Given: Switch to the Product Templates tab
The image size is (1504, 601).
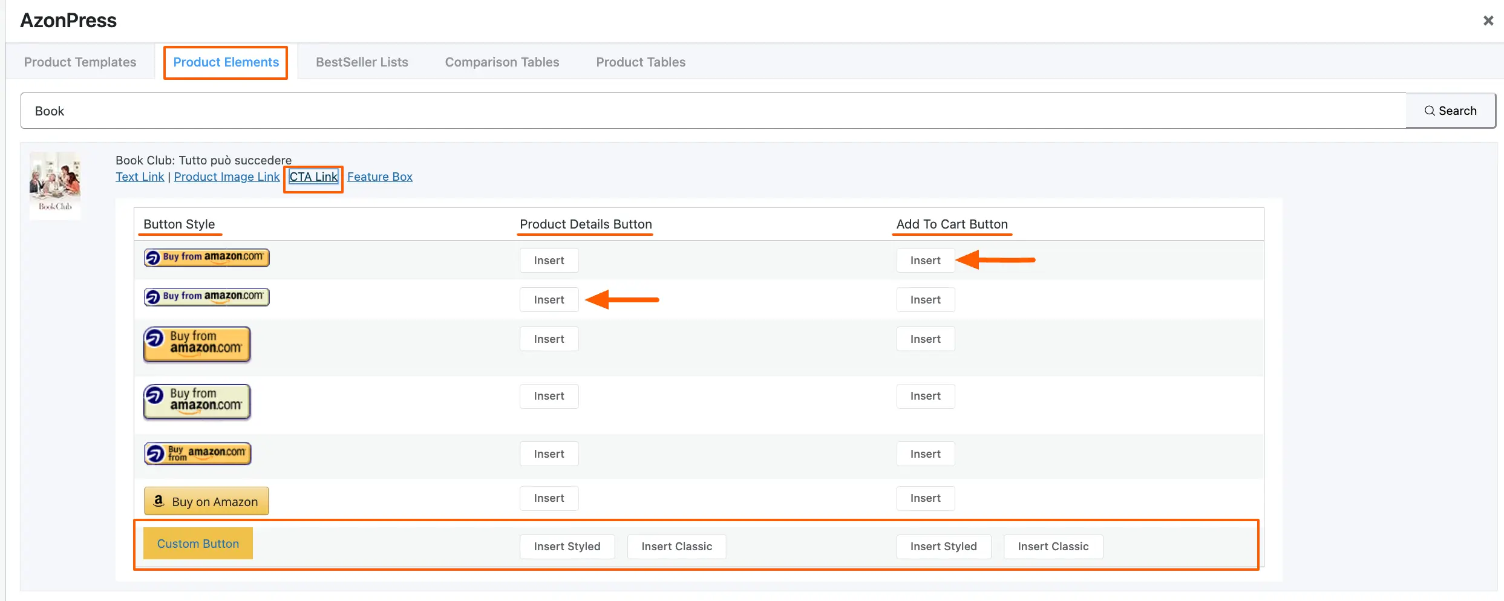Looking at the screenshot, I should [80, 62].
